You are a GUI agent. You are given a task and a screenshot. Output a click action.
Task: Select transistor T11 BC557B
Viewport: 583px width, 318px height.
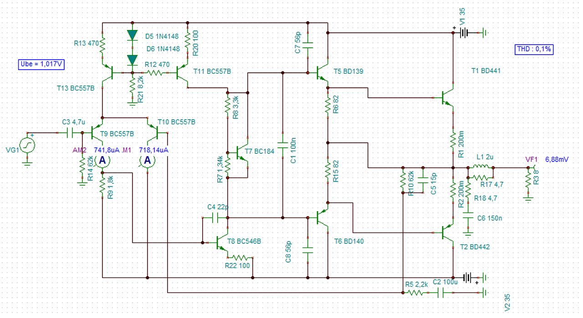(x=182, y=73)
